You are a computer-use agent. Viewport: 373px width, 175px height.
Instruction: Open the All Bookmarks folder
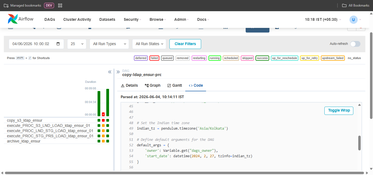click(x=356, y=5)
